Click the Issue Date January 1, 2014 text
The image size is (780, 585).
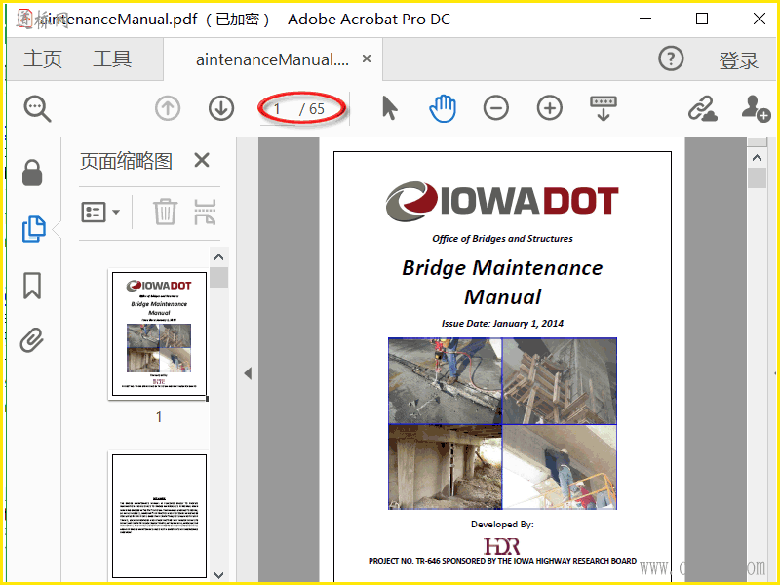point(502,324)
